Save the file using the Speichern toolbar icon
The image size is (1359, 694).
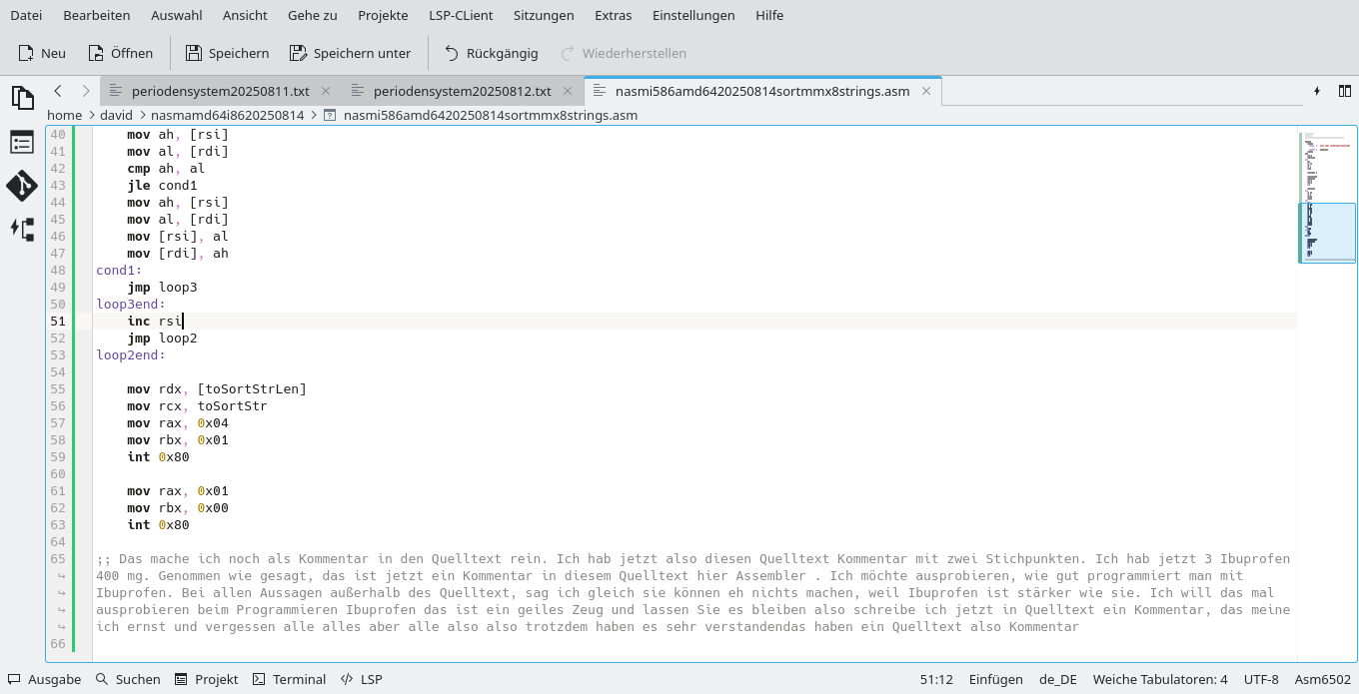227,53
